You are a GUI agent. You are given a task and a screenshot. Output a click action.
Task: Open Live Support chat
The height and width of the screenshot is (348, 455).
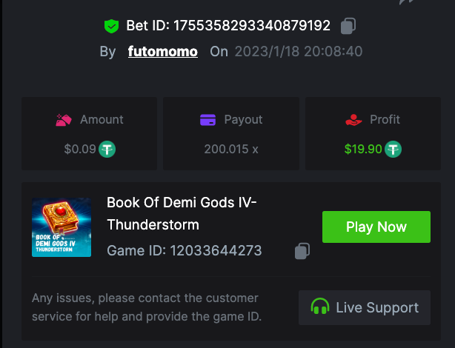(365, 307)
